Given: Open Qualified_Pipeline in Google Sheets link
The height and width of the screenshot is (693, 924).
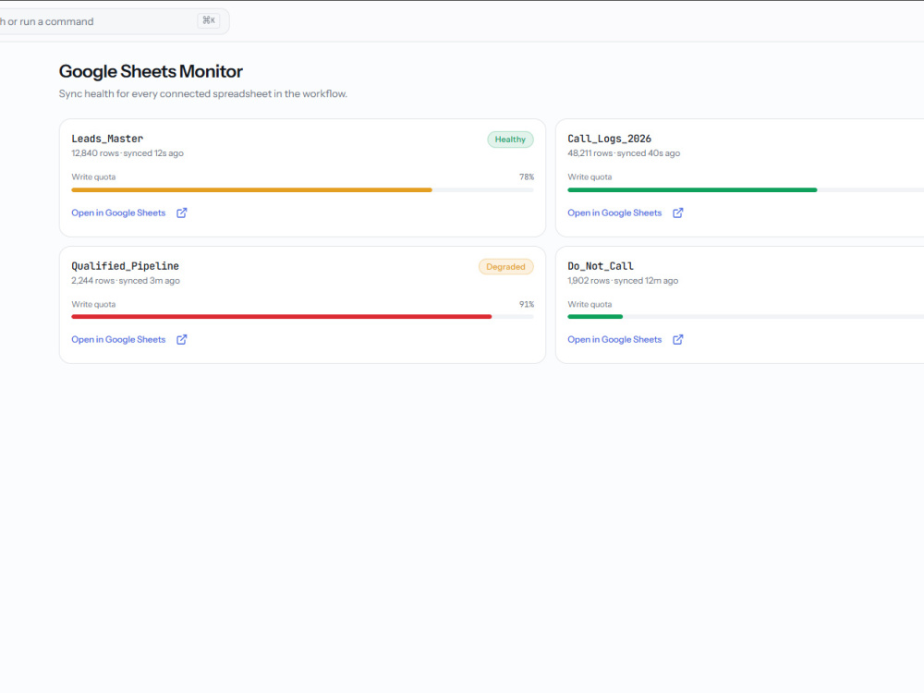Looking at the screenshot, I should [x=118, y=339].
